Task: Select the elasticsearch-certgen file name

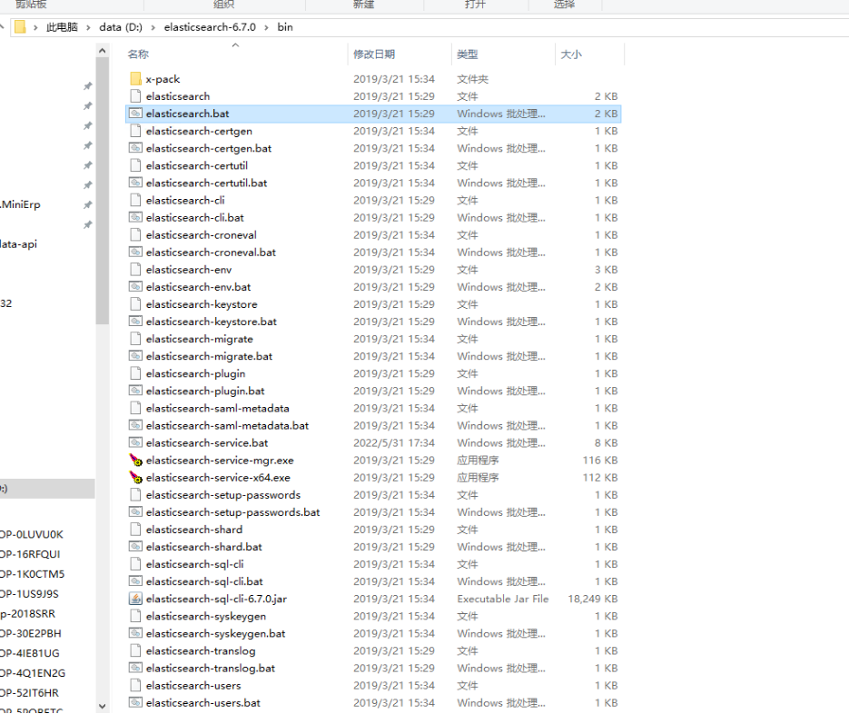Action: pyautogui.click(x=199, y=131)
